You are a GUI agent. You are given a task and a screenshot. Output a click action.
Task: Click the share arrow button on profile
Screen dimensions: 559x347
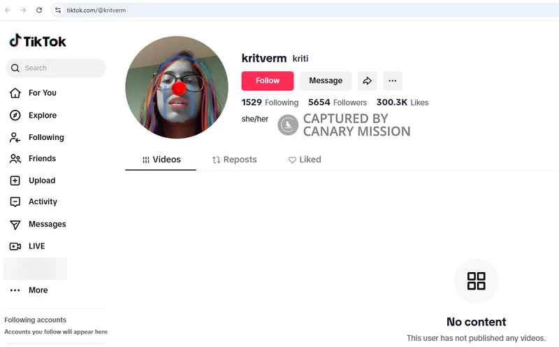click(x=367, y=81)
